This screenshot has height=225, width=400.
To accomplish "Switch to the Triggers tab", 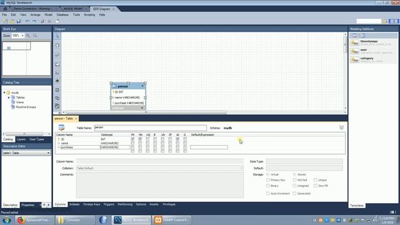I will point(109,204).
